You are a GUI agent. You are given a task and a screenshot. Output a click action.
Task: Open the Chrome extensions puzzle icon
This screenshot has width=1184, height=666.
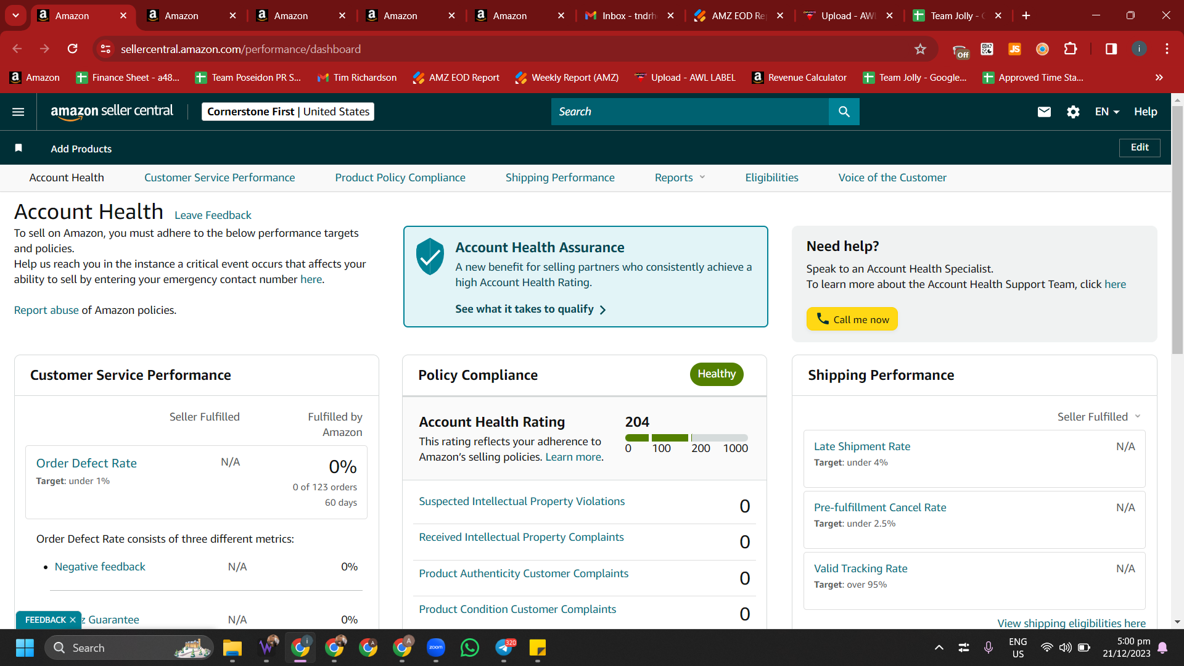point(1071,49)
